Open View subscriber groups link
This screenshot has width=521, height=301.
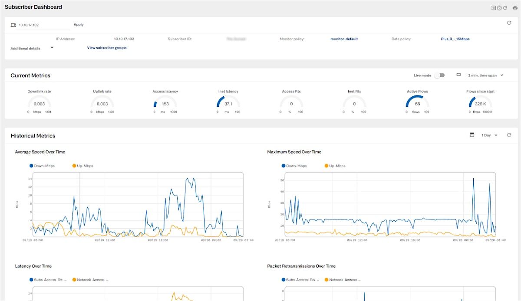(x=107, y=48)
